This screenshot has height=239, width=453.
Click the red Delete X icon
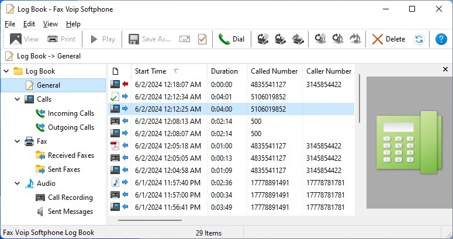(x=378, y=39)
